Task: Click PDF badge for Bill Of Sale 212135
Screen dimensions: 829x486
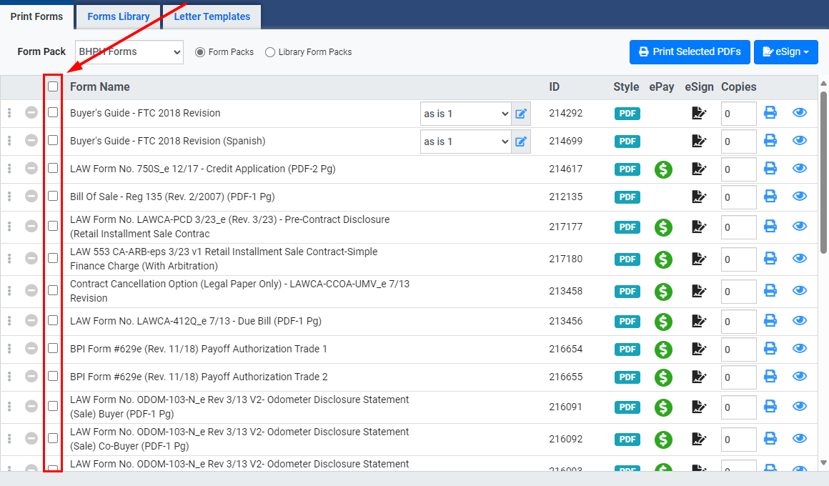Action: (627, 197)
